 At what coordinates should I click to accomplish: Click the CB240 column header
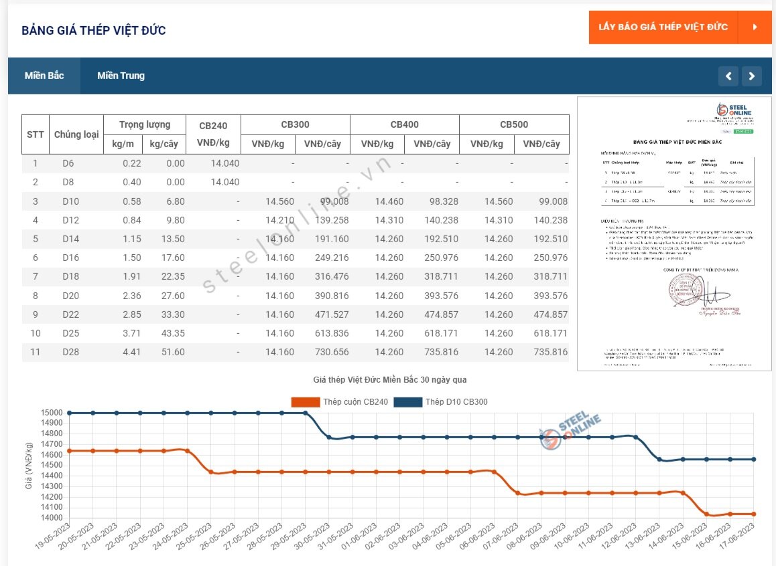[x=213, y=134]
